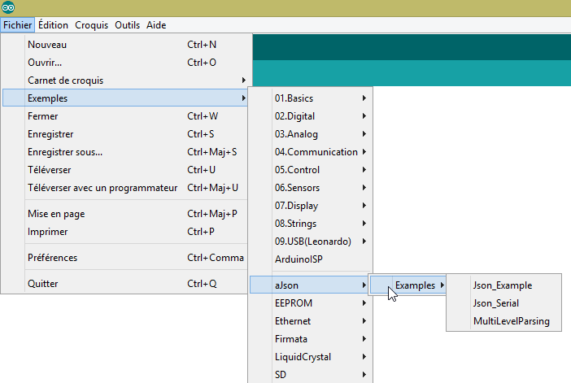Click the Arduino logo icon in title bar
The width and height of the screenshot is (571, 383).
coord(8,8)
